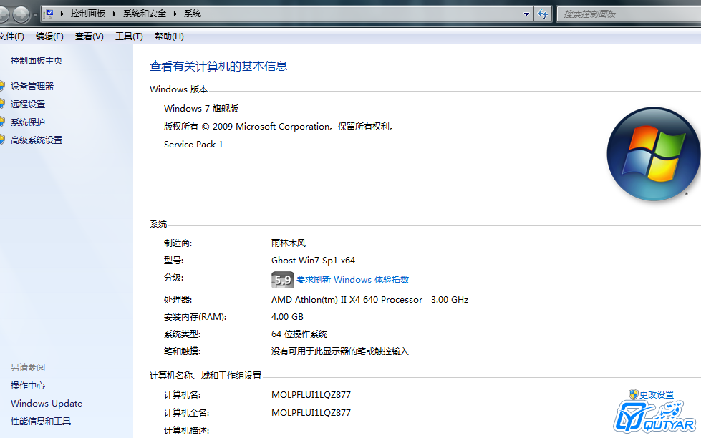This screenshot has height=438, width=701.
Task: Open 系统保护 link
Action: [28, 122]
